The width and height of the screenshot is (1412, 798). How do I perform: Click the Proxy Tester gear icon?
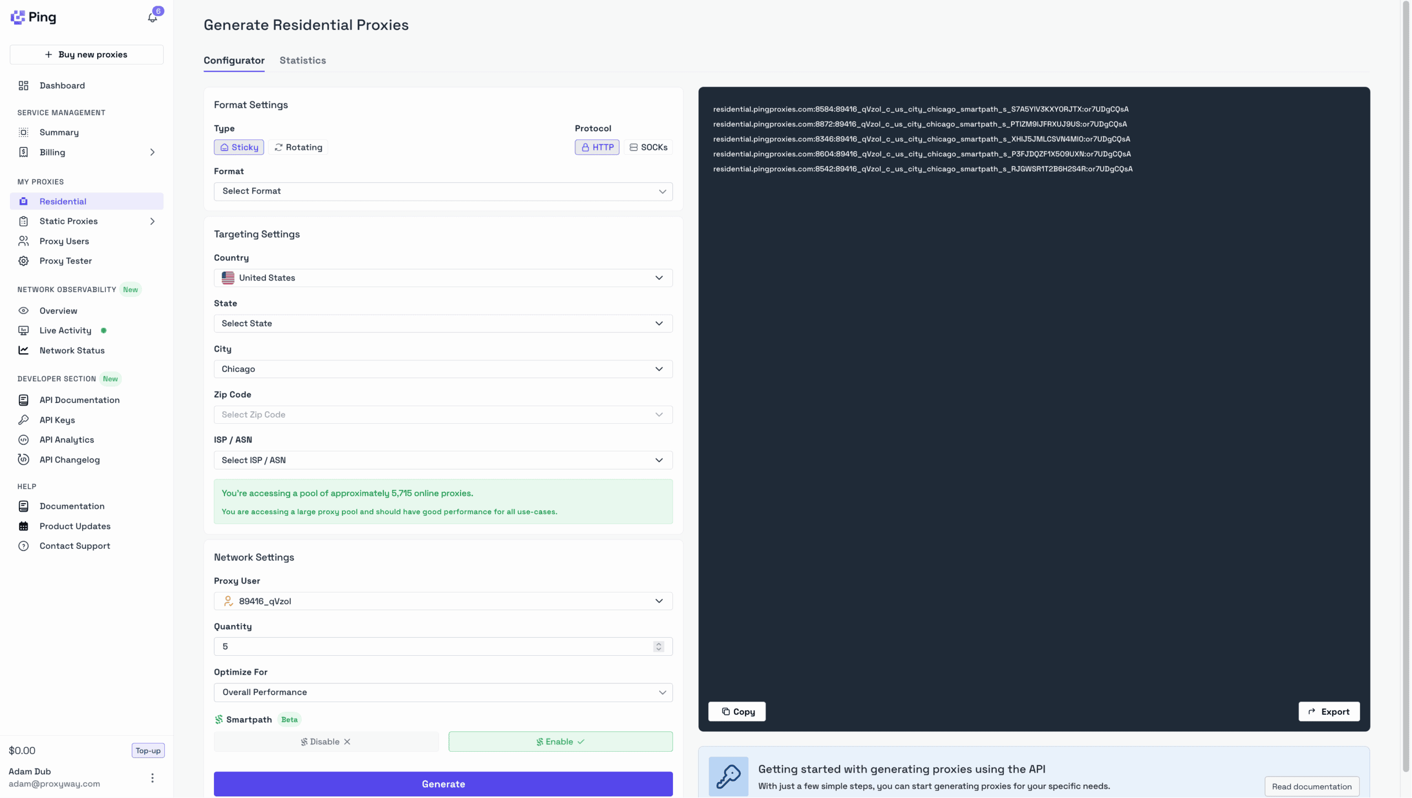pyautogui.click(x=23, y=261)
